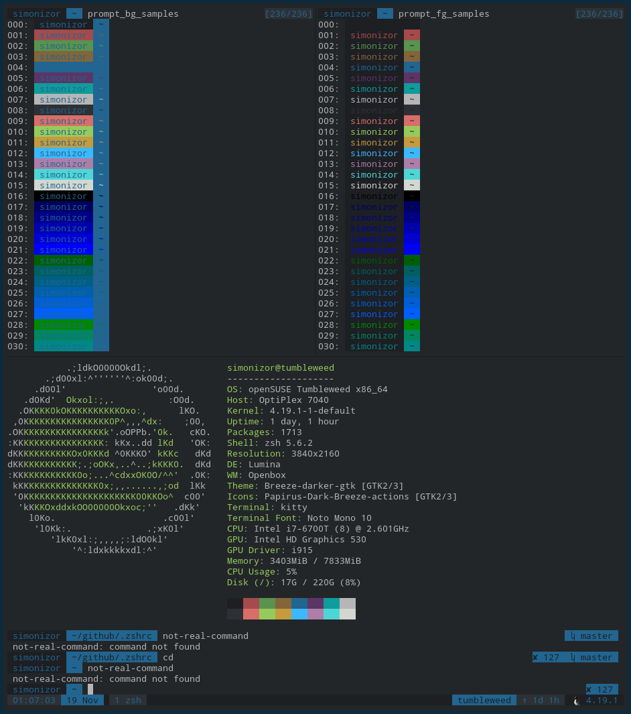The image size is (631, 714).
Task: Click the 'Theme: Breeze-darker-gtk [GTK2/3]' line
Action: coord(315,486)
